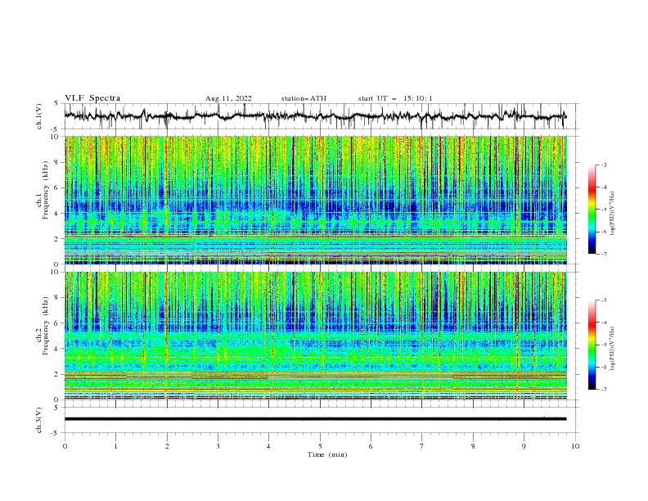
Task: Click the "ch.1(V)" waveform axis label
Action: click(x=39, y=116)
